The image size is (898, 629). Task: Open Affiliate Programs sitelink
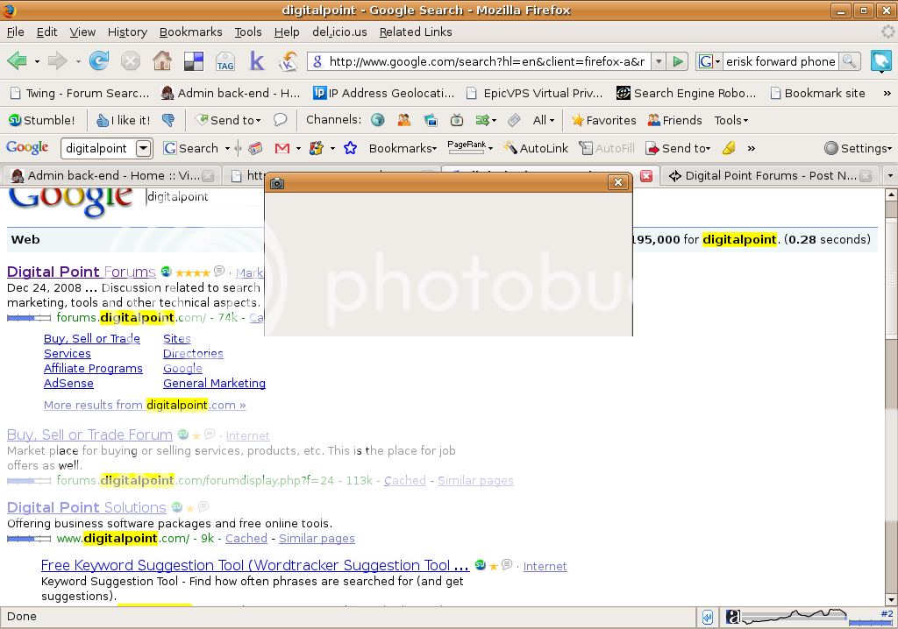click(x=93, y=369)
